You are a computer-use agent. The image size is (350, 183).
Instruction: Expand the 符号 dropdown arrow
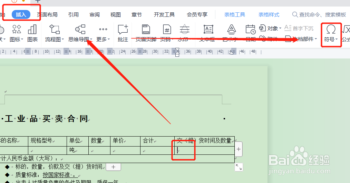coord(337,39)
